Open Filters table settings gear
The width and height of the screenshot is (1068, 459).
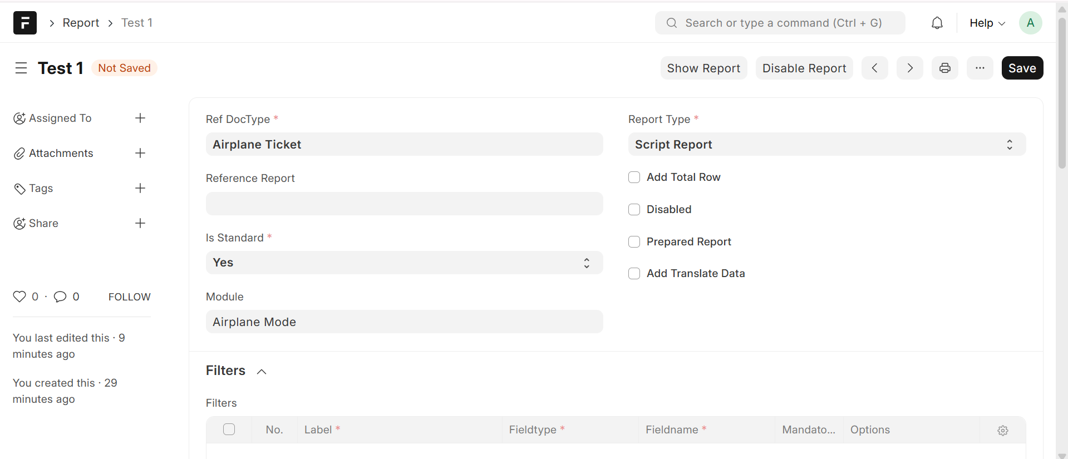coord(1003,430)
